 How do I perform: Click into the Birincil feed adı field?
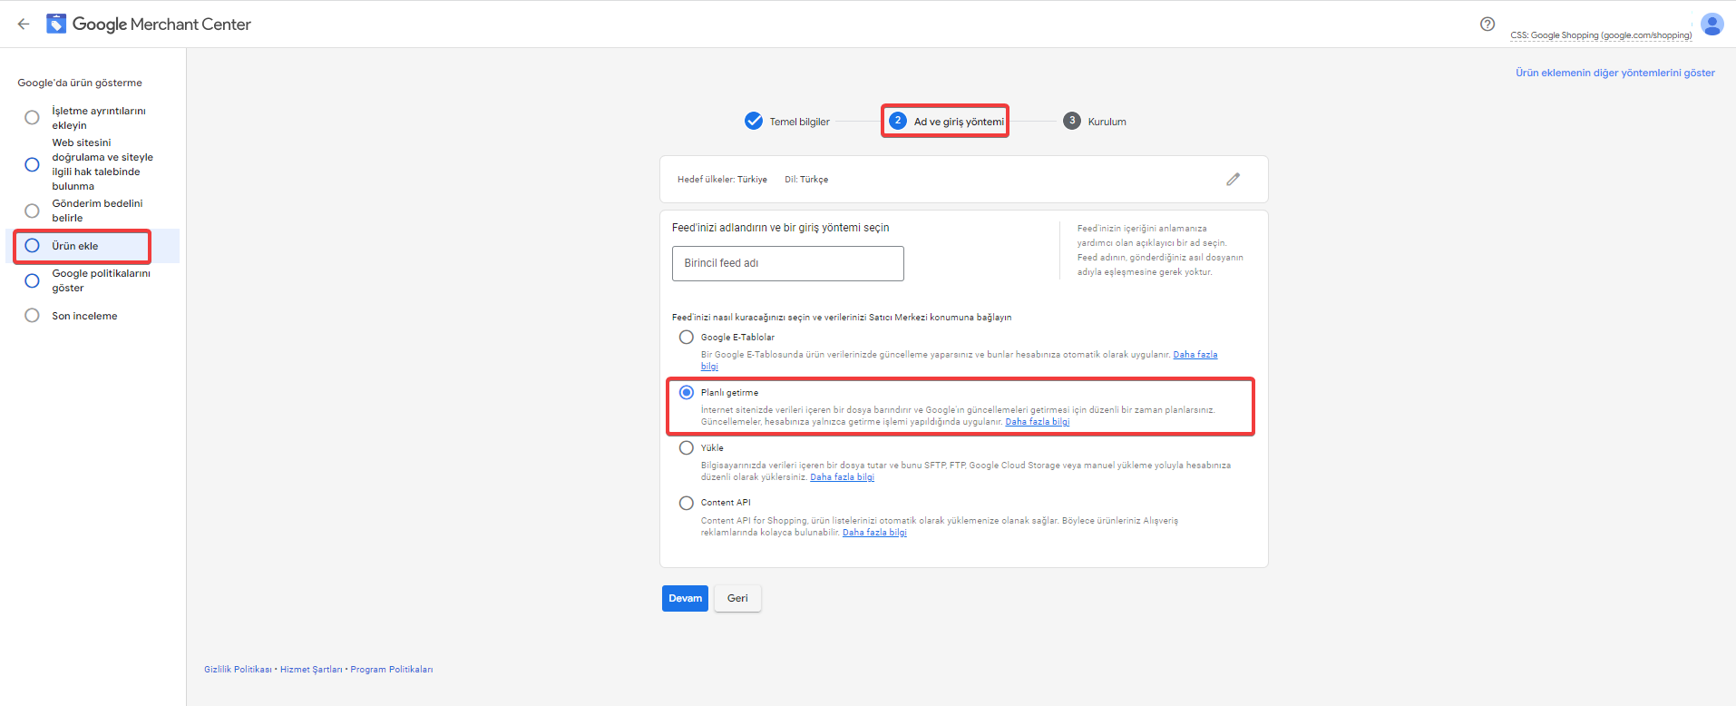(x=787, y=263)
